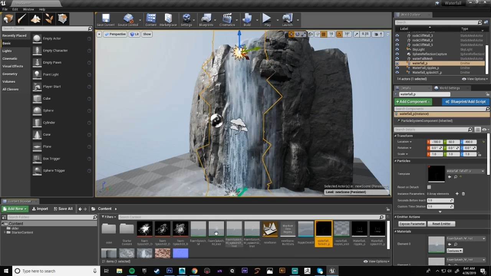Open the Marketplace toolbar icon
This screenshot has height=276, width=491.
pyautogui.click(x=168, y=20)
